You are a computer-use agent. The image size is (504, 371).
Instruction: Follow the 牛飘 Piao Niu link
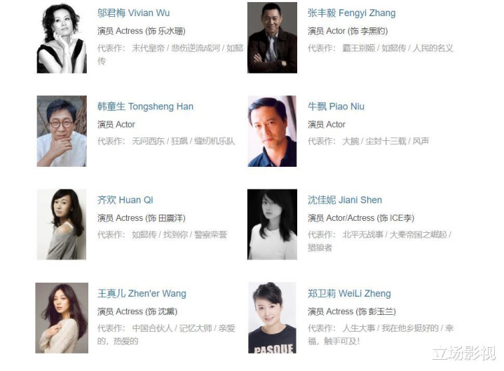pos(336,107)
